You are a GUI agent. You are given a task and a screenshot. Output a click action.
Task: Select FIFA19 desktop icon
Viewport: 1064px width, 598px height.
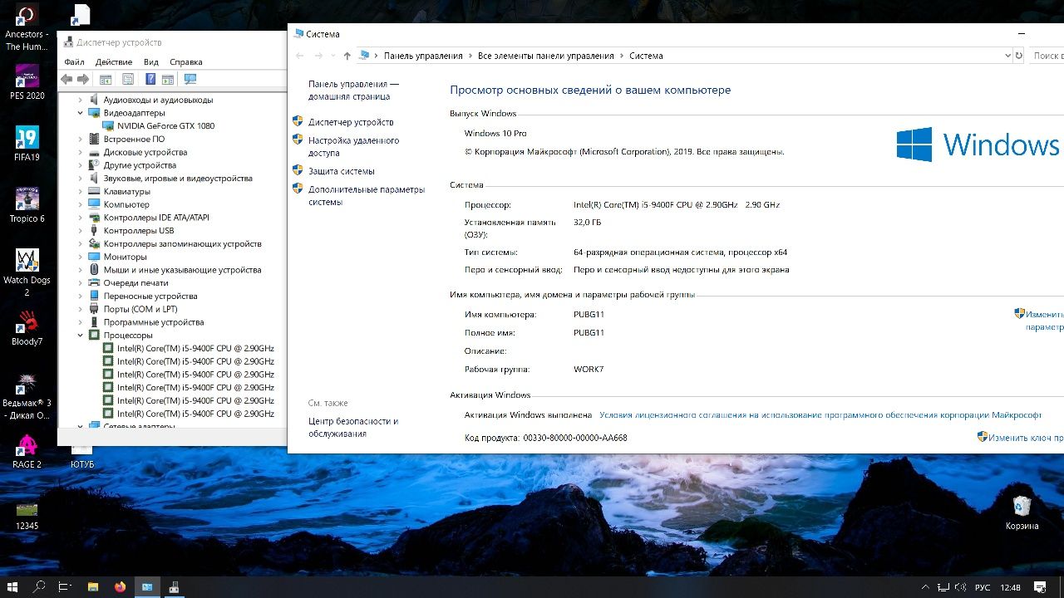point(27,143)
